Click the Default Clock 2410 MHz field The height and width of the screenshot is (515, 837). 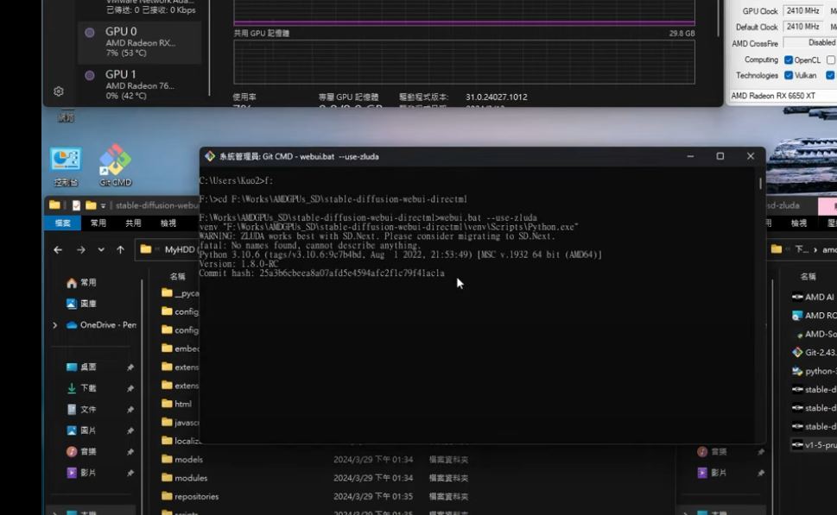coord(802,27)
